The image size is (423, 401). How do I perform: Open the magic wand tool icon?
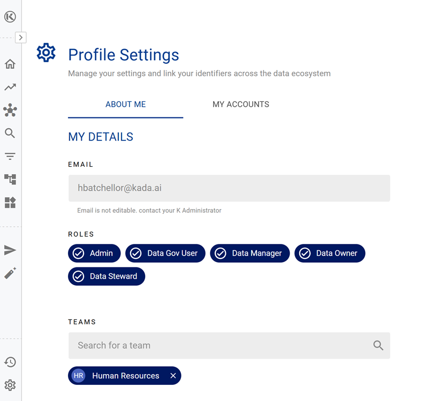tap(10, 273)
